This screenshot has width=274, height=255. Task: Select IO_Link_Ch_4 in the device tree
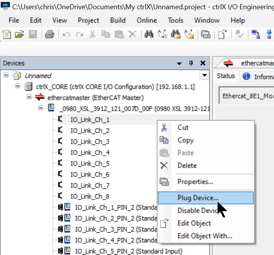tap(90, 153)
